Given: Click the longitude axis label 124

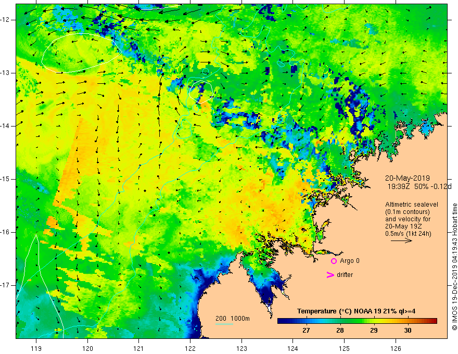Looking at the screenshot, I should tap(293, 348).
